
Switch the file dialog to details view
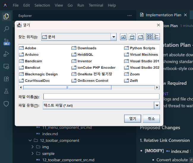tap(156, 37)
